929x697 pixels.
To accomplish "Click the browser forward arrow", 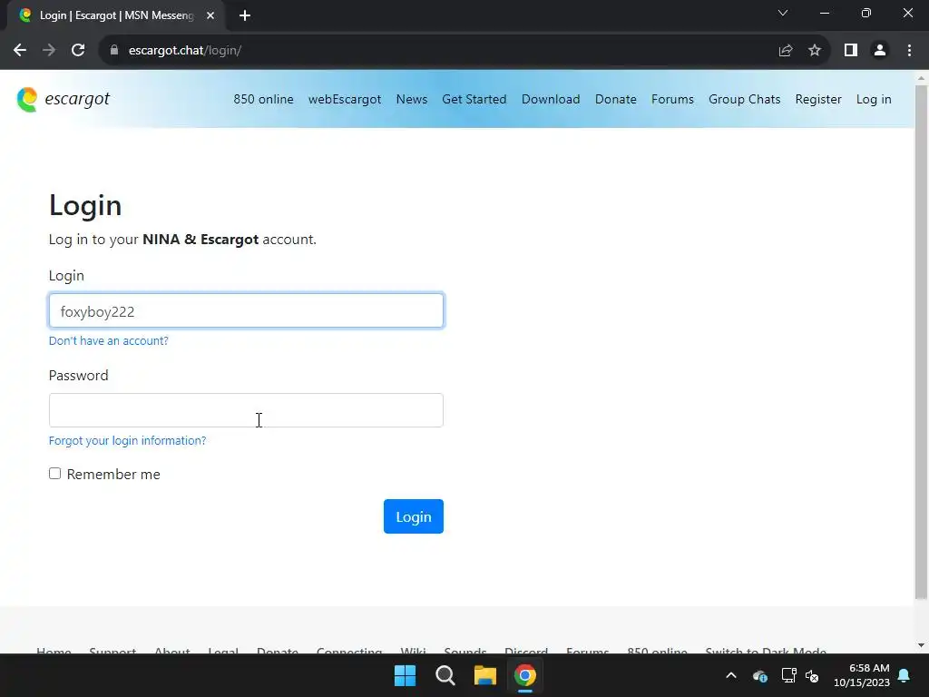I will point(49,51).
